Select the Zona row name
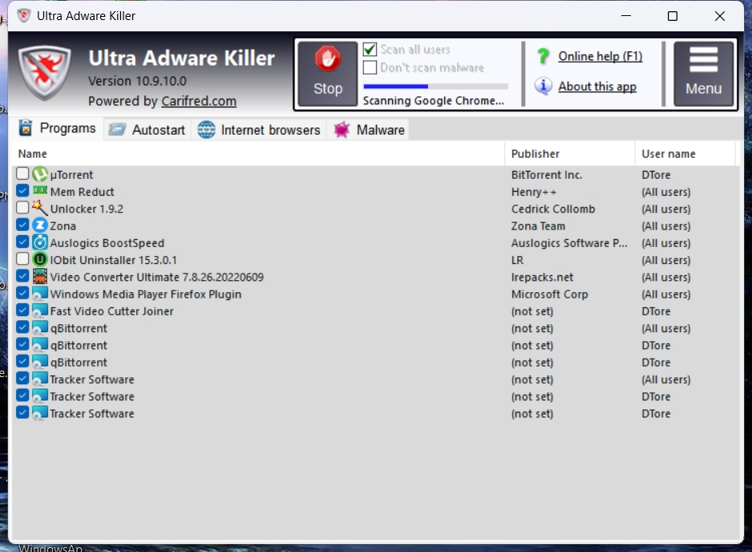The height and width of the screenshot is (552, 752). [x=63, y=226]
